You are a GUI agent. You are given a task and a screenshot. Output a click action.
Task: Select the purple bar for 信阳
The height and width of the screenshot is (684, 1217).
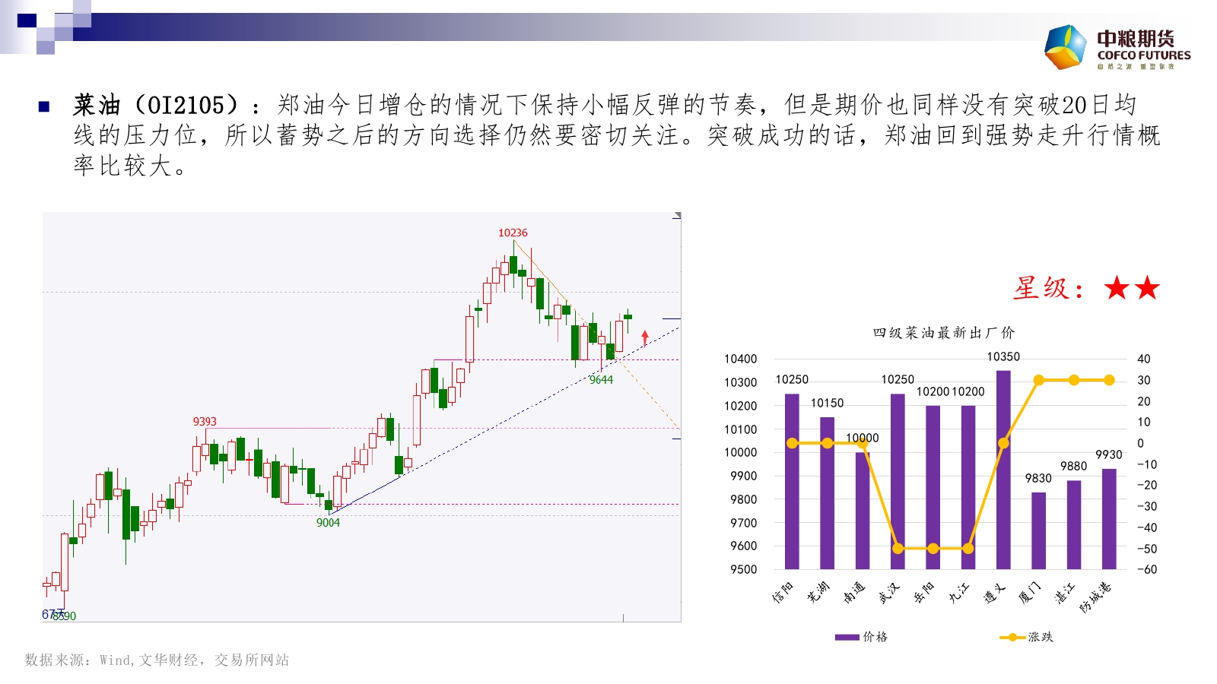click(792, 481)
